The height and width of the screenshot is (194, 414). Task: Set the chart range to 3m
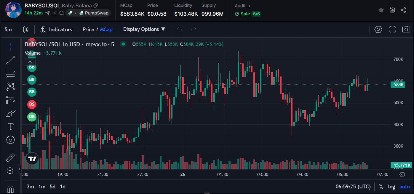[30, 187]
